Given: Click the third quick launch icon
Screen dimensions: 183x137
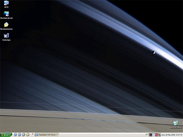Looking at the screenshot, I should (x=24, y=135).
